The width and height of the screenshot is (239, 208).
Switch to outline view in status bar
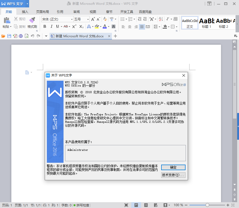[146, 205]
